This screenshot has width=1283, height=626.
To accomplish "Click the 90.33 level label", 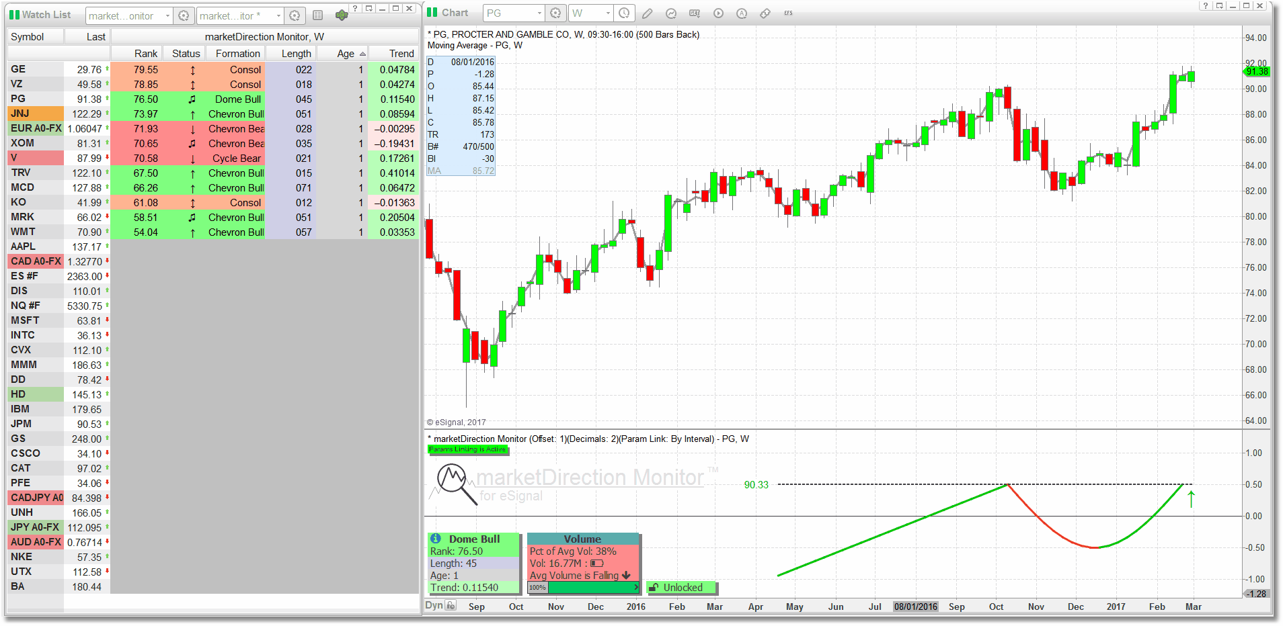I will 756,485.
